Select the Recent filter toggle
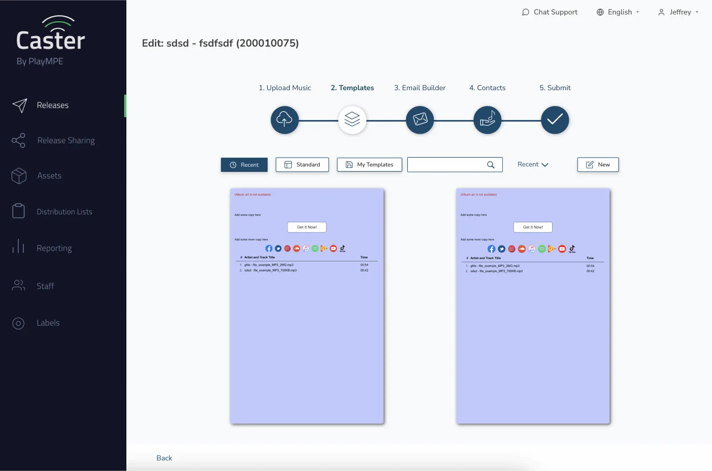The height and width of the screenshot is (471, 712). click(x=244, y=164)
